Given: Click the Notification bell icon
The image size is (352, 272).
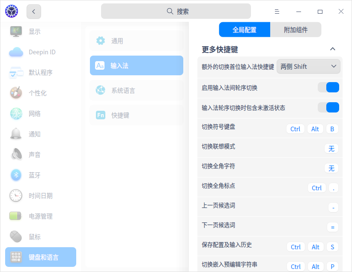Looking at the screenshot, I should (16, 134).
